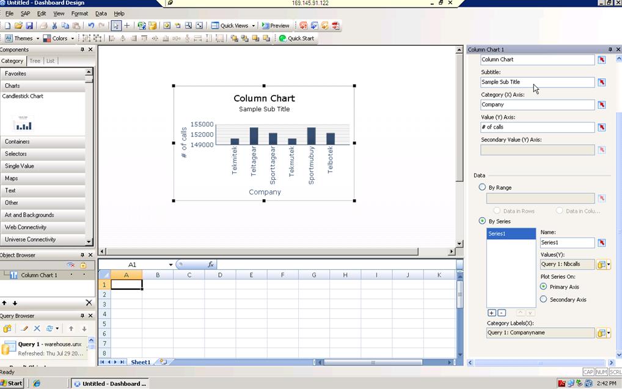Click the lock icon in Object Browser
Image resolution: width=622 pixels, height=389 pixels.
82,265
